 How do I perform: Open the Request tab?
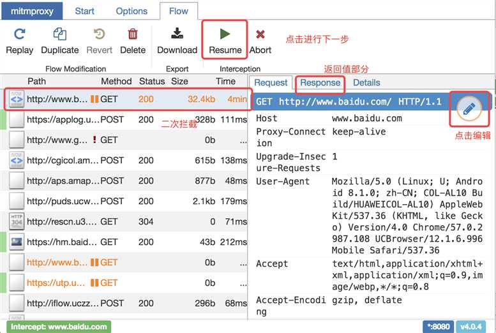271,82
